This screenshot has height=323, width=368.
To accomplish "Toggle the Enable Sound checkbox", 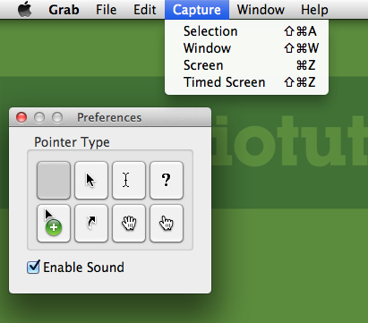I will coord(33,267).
